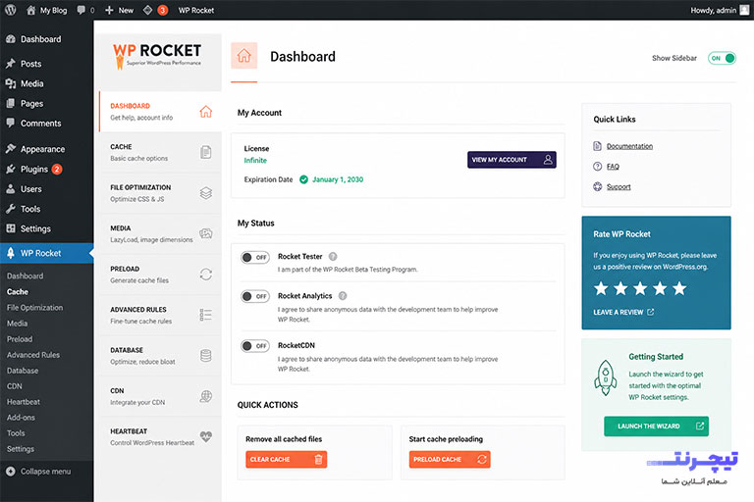
Task: Open Preload submenu link
Action: (x=20, y=339)
